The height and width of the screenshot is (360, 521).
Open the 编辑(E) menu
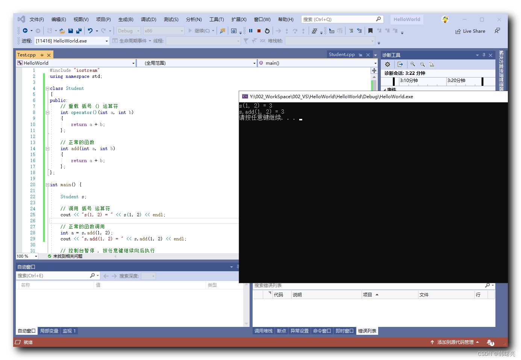point(59,20)
